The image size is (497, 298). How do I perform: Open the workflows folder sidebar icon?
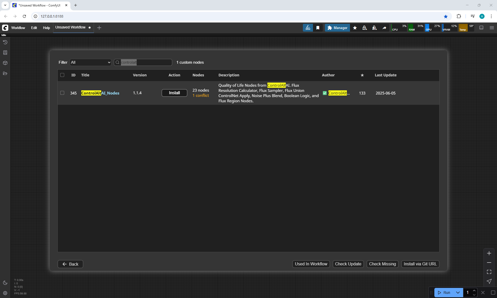click(x=5, y=73)
